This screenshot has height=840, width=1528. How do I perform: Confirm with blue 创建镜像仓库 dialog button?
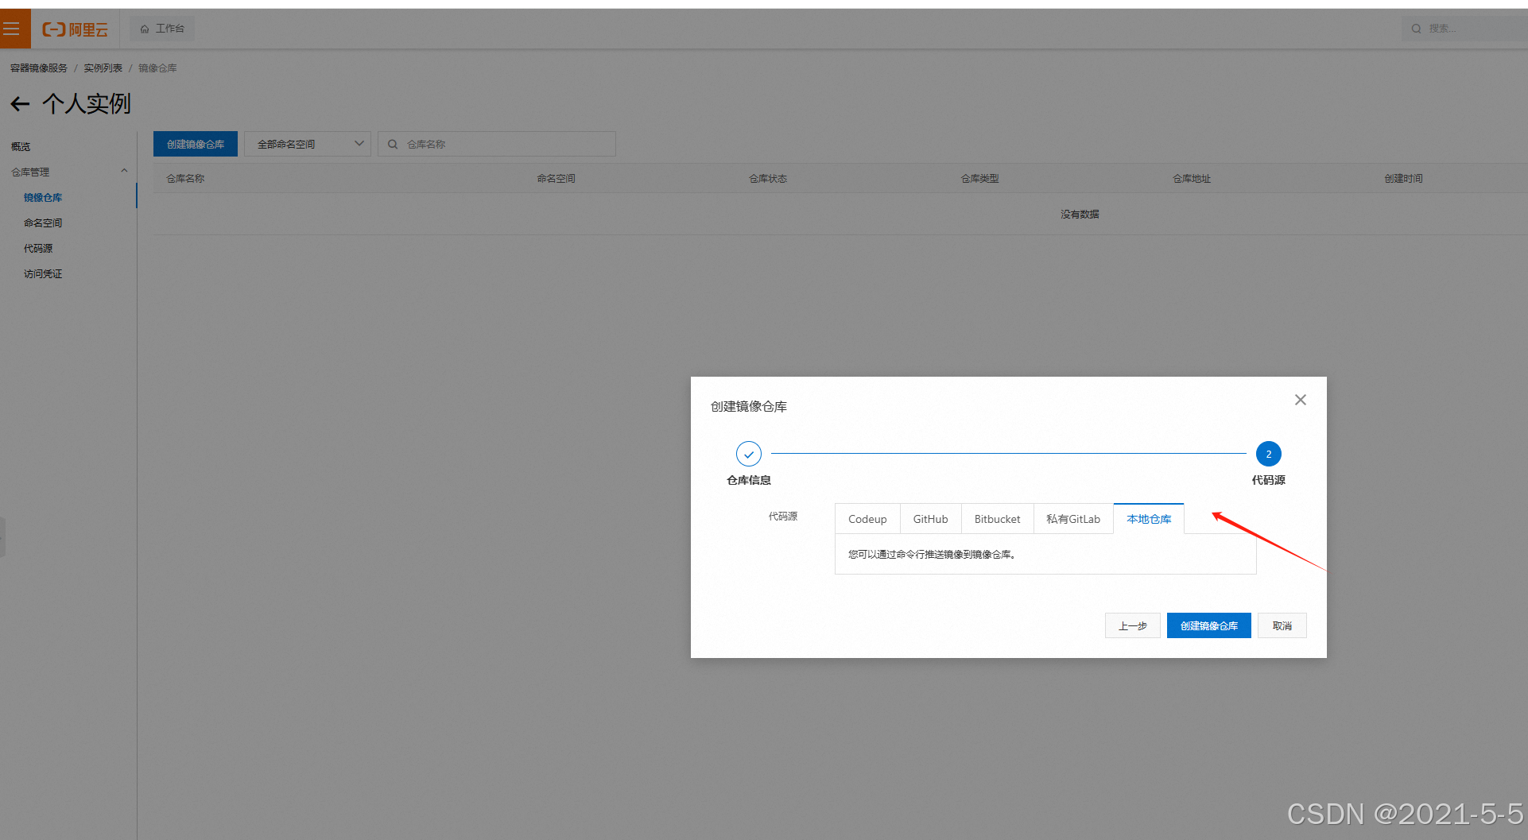tap(1209, 625)
